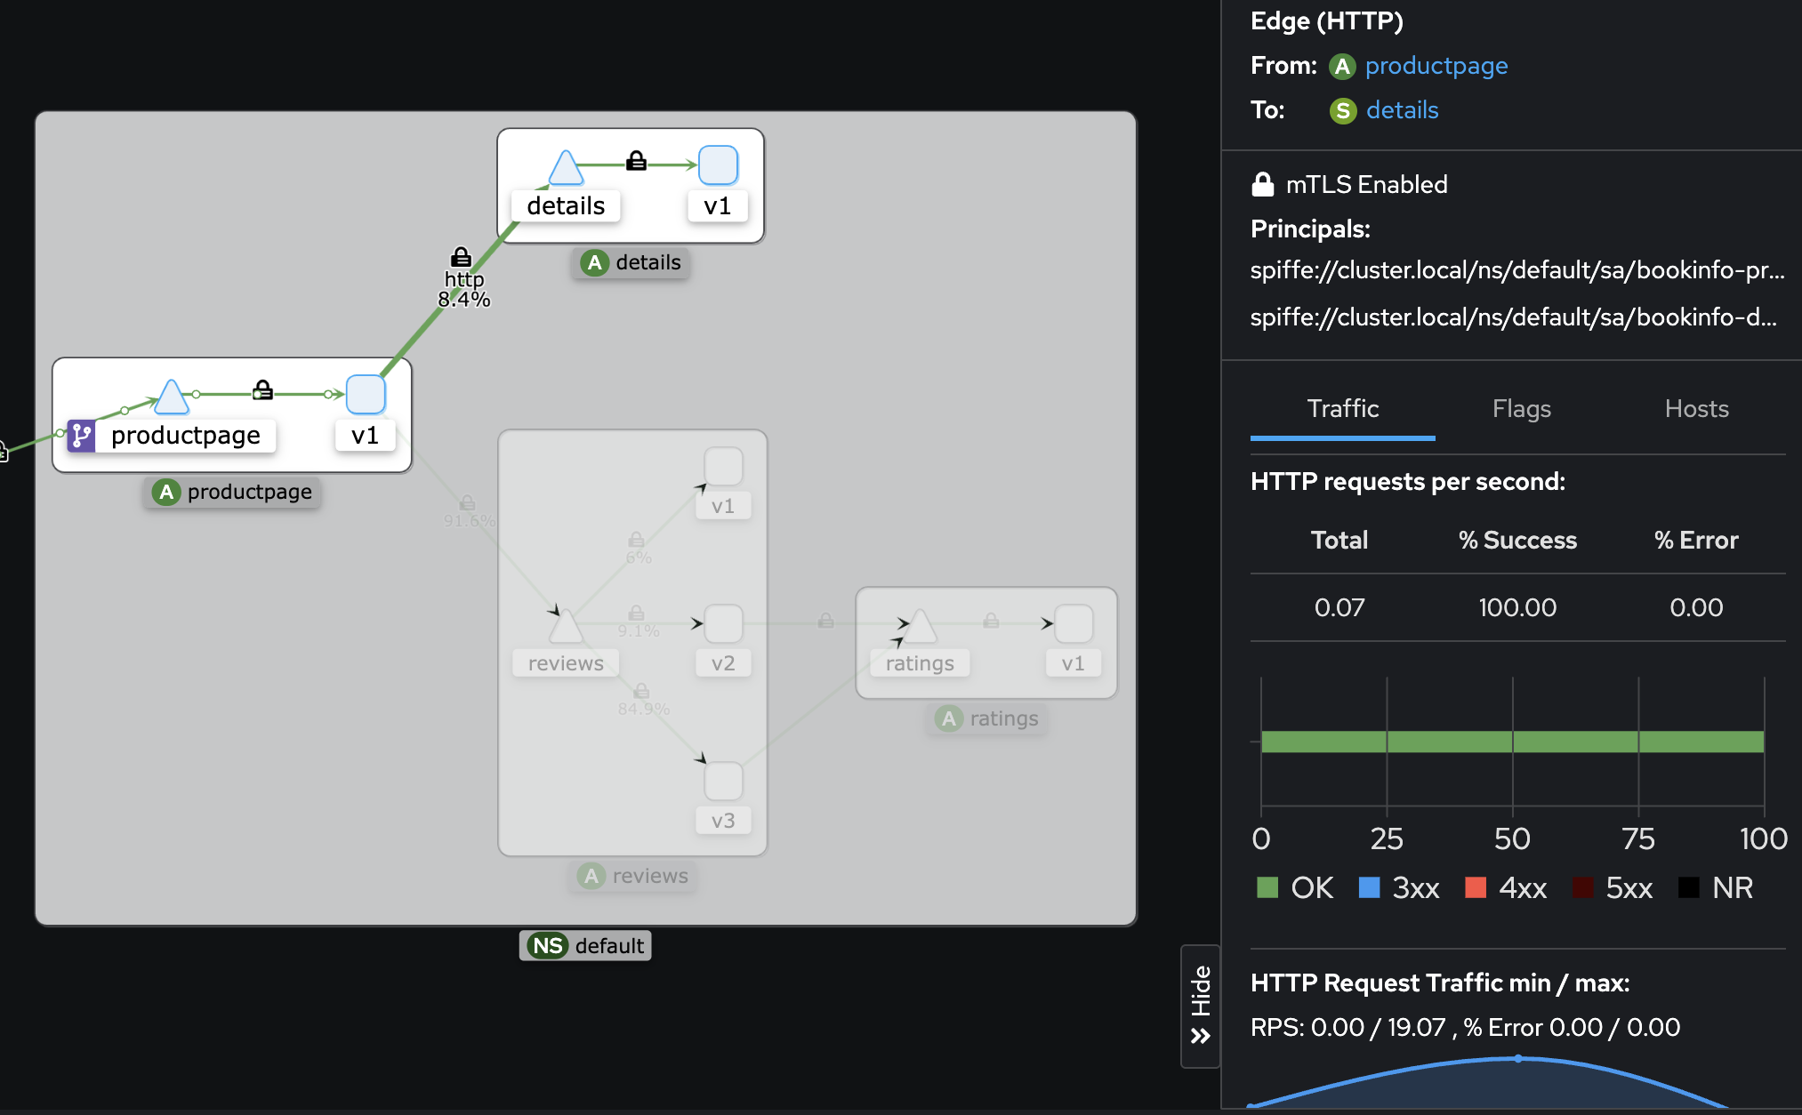
Task: Open the details service link
Action: pyautogui.click(x=1402, y=110)
